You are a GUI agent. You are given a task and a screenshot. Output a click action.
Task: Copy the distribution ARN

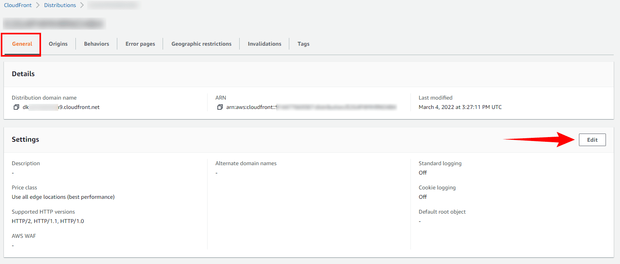coord(220,107)
